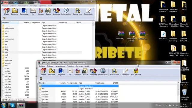Open Archivo menu in minecraft.jar window
The width and height of the screenshot is (192, 108).
[x=5, y=6]
